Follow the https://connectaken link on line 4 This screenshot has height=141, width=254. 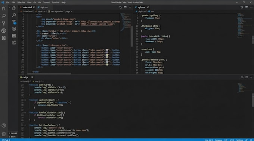coord(100,22)
